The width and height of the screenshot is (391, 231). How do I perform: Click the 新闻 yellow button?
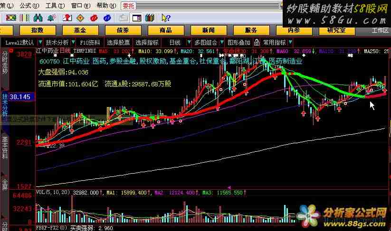pyautogui.click(x=209, y=30)
